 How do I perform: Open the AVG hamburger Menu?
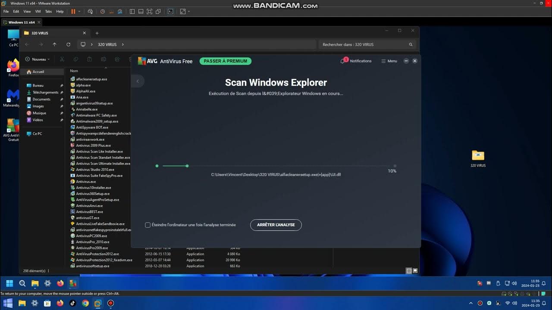389,61
